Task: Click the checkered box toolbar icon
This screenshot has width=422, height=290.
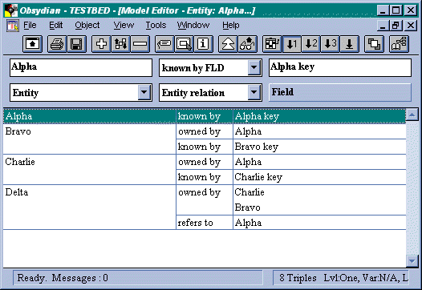Action: [272, 44]
